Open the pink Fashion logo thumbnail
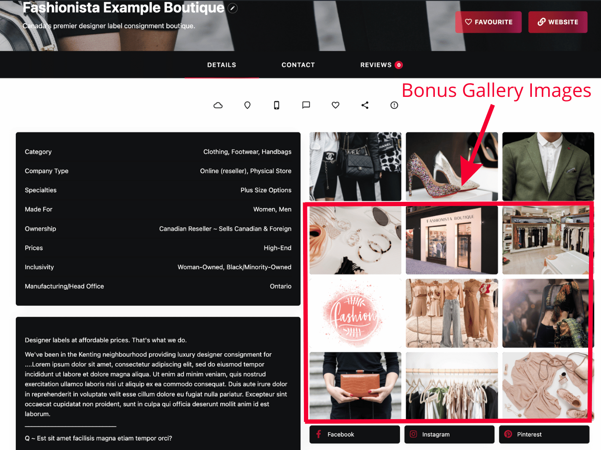 pos(355,313)
